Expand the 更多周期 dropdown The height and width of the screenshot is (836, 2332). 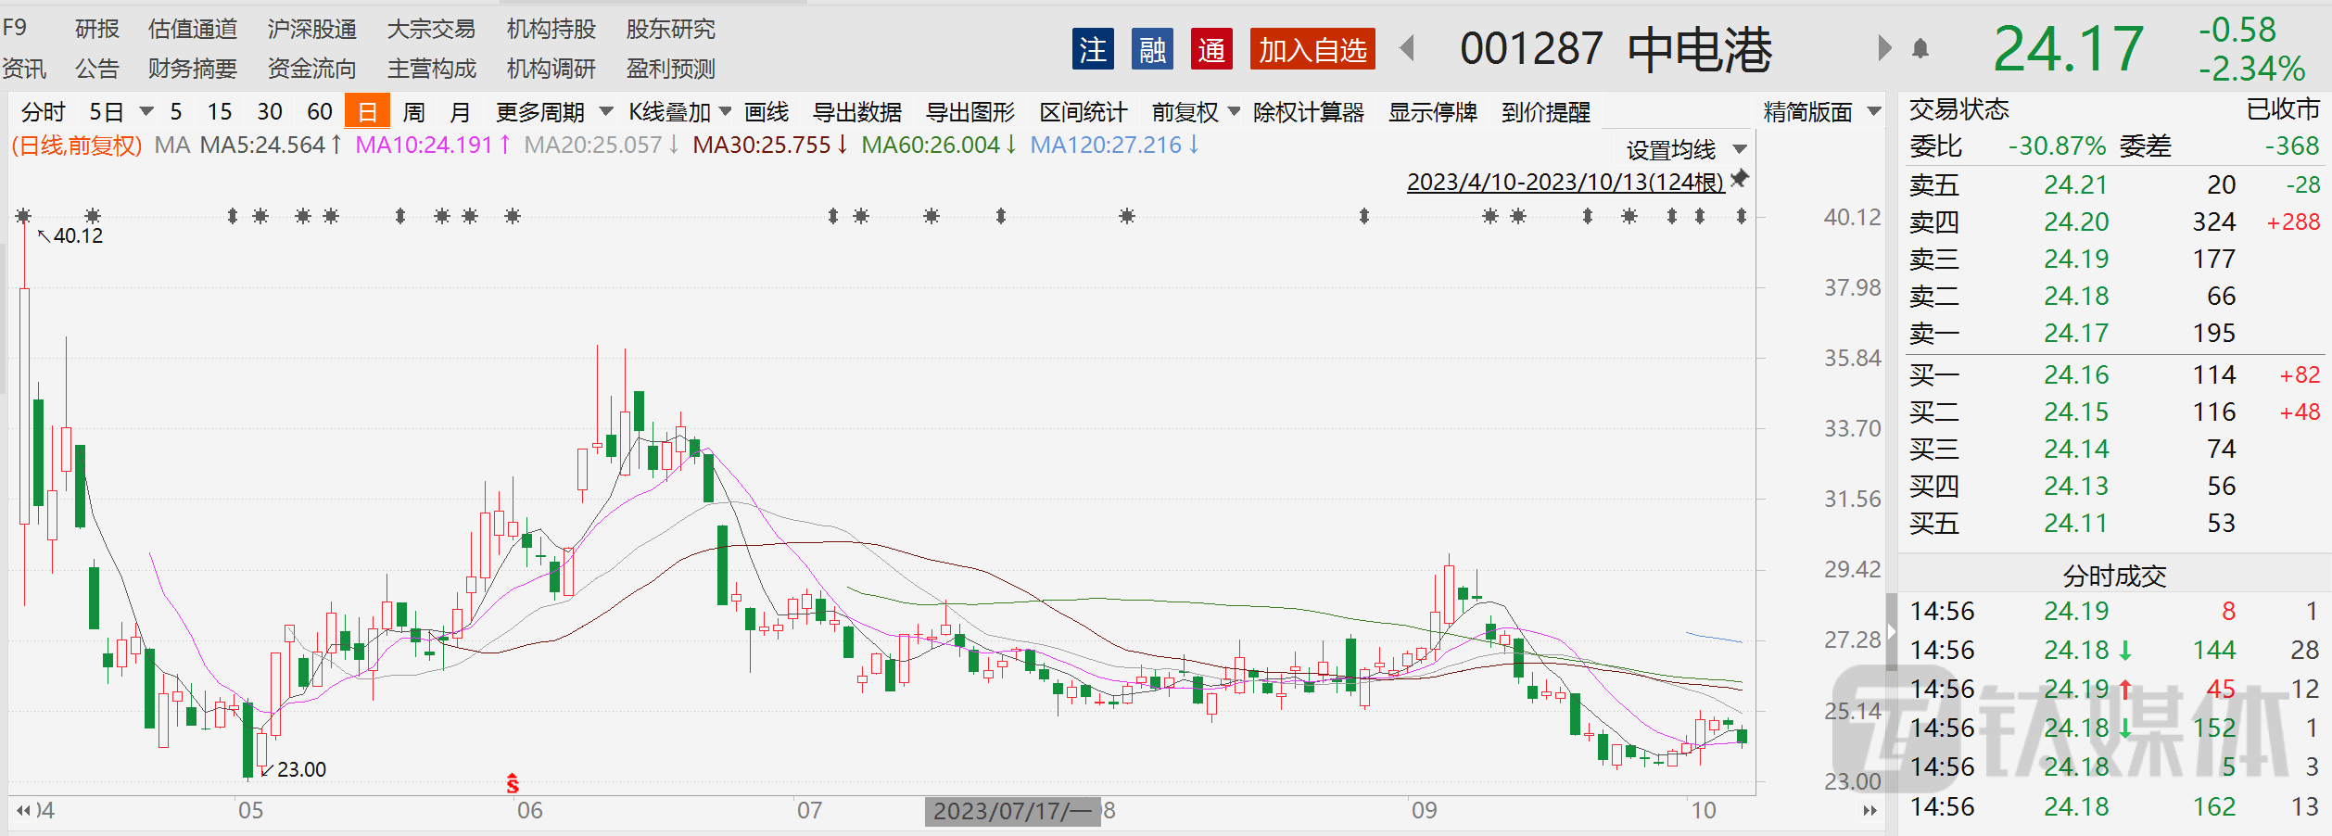click(553, 112)
